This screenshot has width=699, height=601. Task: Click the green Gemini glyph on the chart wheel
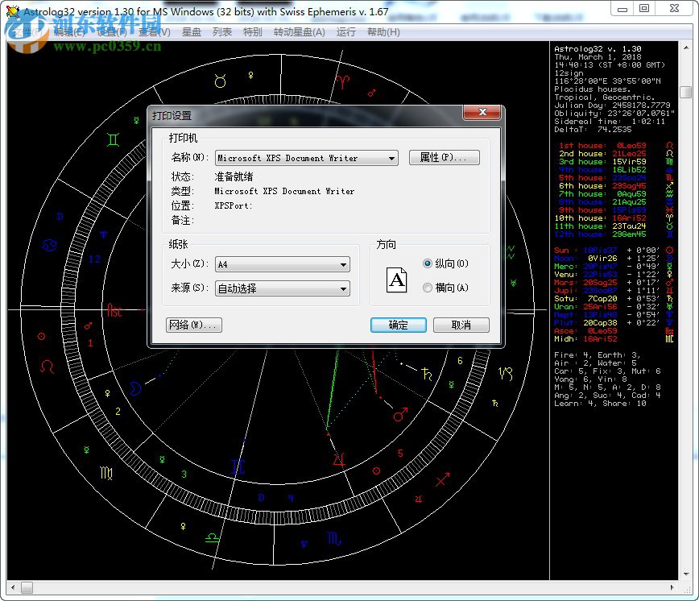114,139
